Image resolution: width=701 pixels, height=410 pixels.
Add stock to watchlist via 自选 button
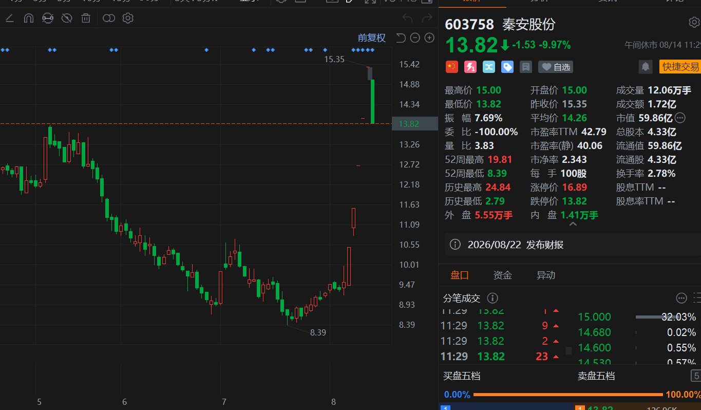[x=555, y=67]
